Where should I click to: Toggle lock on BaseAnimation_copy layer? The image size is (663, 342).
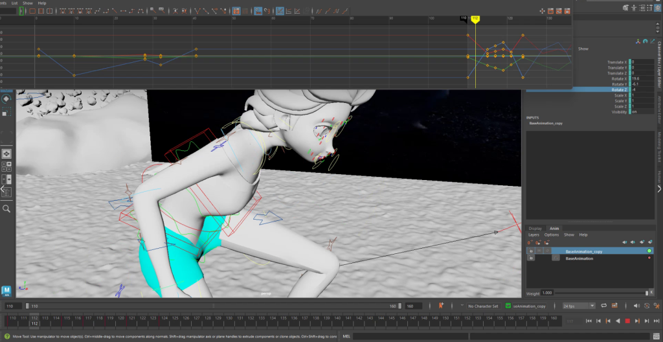coord(531,251)
